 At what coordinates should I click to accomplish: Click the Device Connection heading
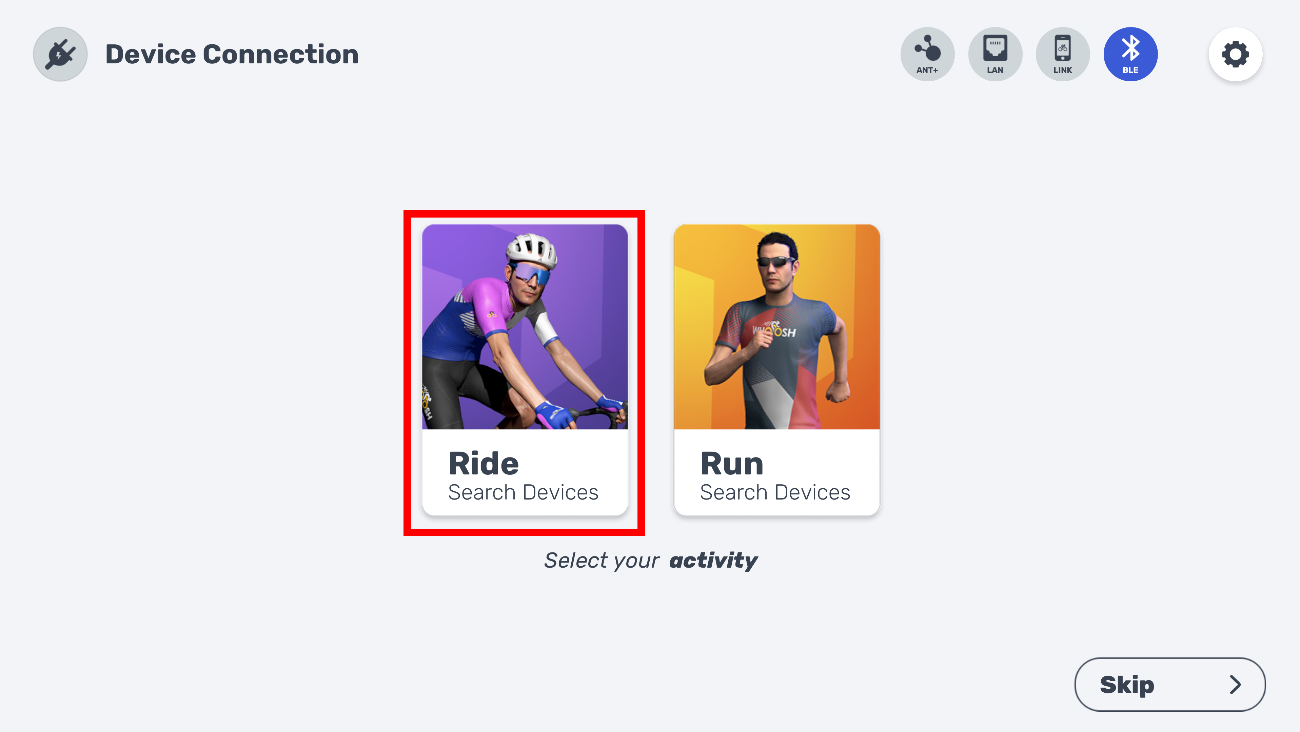pyautogui.click(x=232, y=54)
